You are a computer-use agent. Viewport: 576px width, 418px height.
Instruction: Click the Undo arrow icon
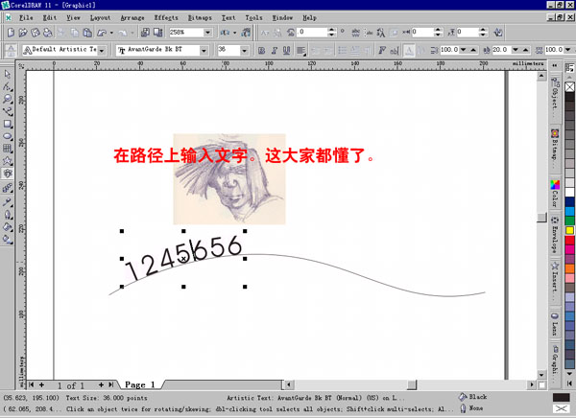click(102, 33)
